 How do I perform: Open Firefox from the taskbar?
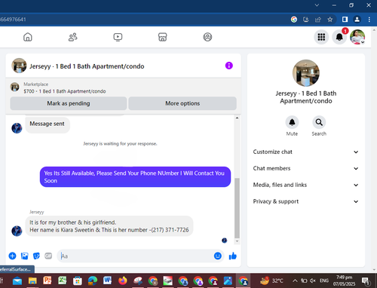pyautogui.click(x=123, y=280)
